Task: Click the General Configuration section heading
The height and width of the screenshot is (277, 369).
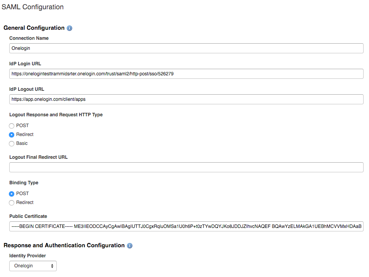Action: pos(34,28)
